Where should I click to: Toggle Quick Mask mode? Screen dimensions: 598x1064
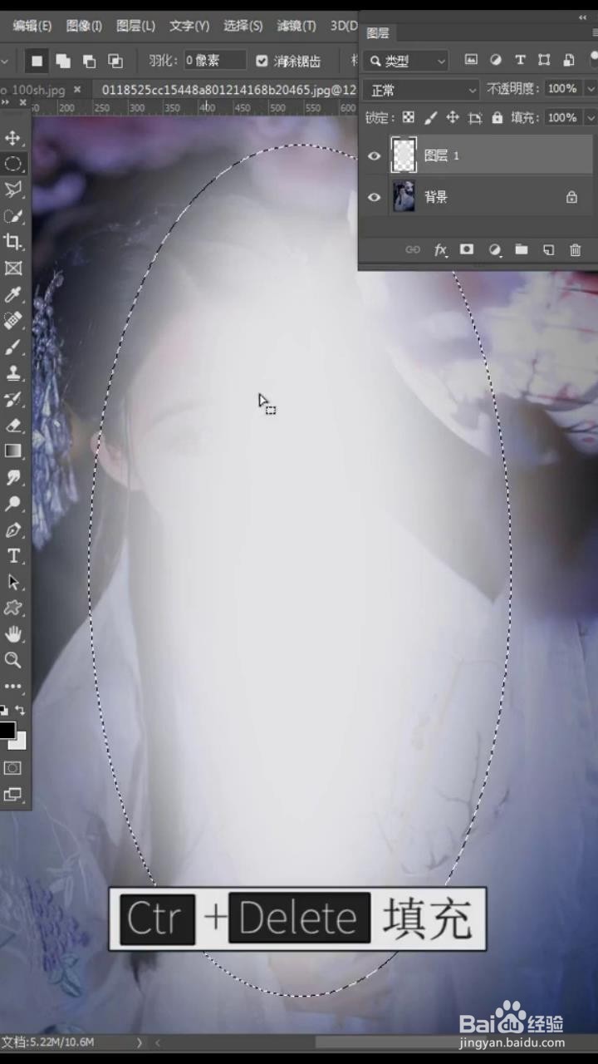pos(13,768)
